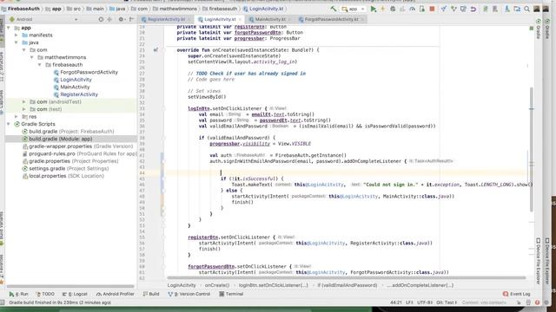Open the Build tool window
556x312 pixels.
tap(151, 294)
